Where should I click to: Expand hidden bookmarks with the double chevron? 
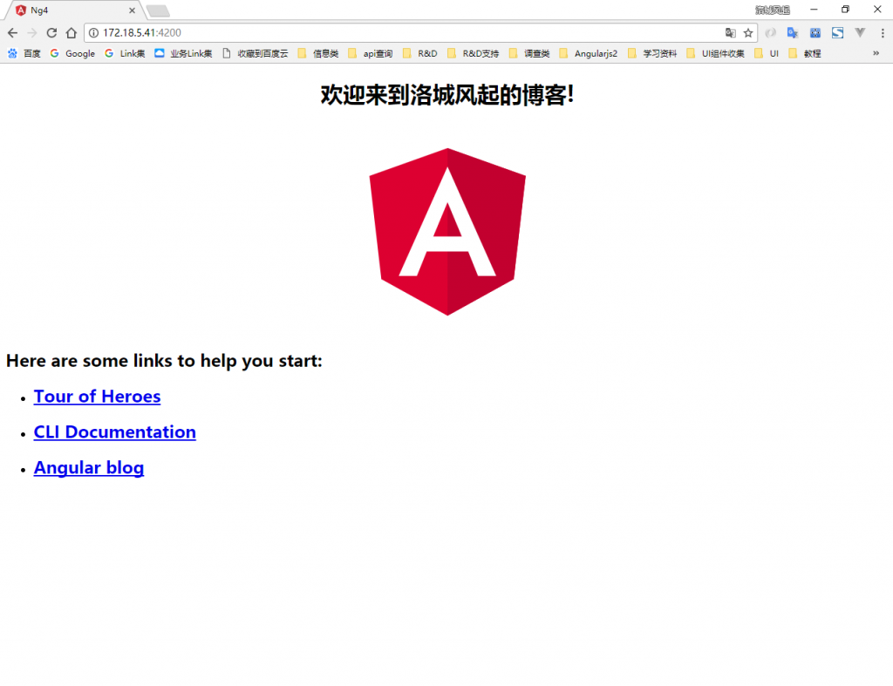pyautogui.click(x=876, y=53)
